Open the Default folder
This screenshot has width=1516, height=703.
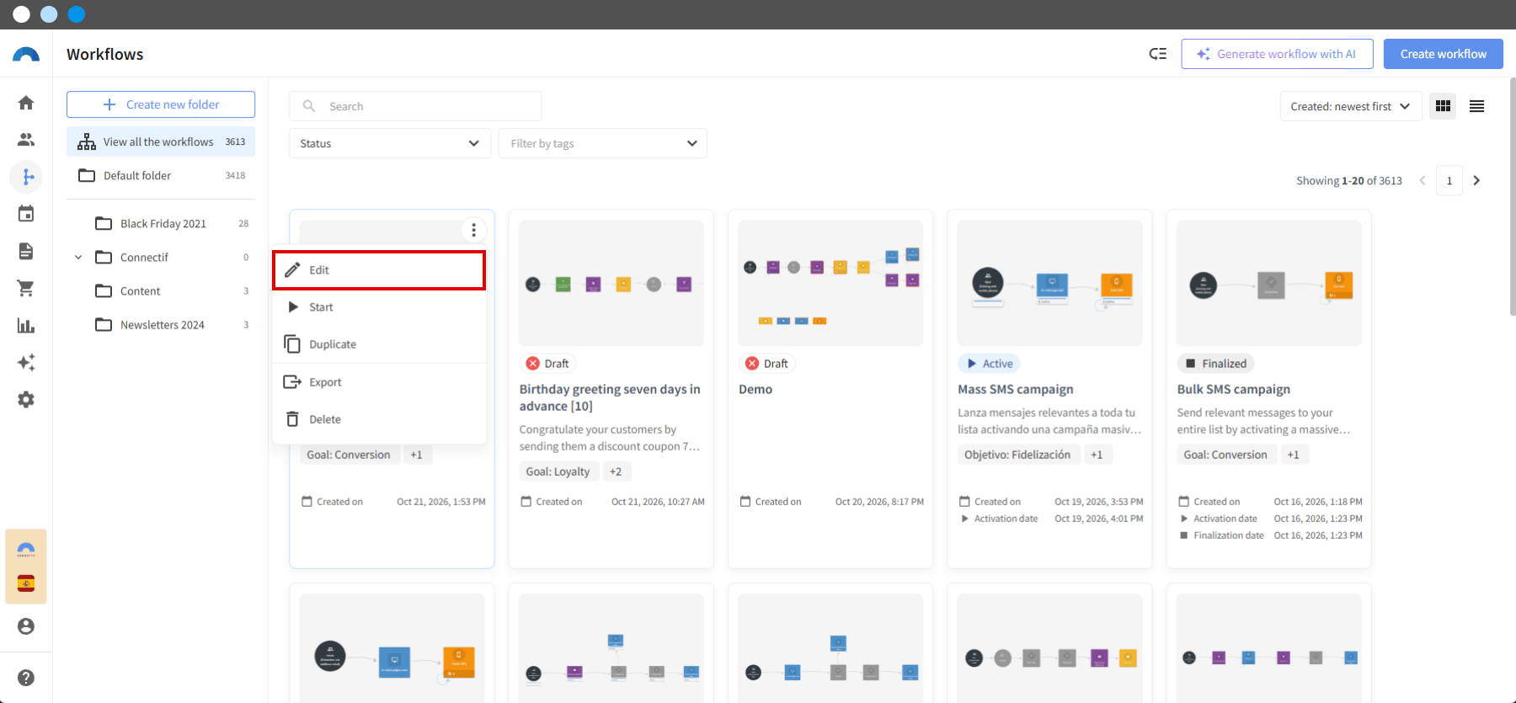(161, 175)
